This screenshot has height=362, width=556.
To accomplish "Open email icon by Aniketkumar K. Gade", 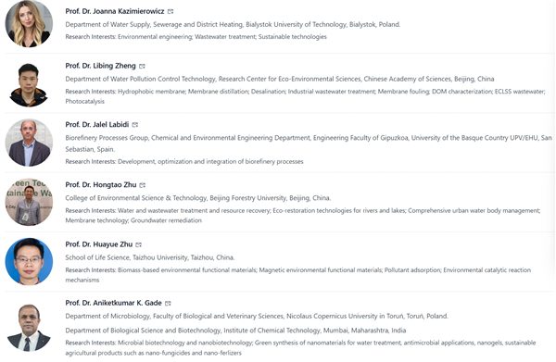I will 168,303.
